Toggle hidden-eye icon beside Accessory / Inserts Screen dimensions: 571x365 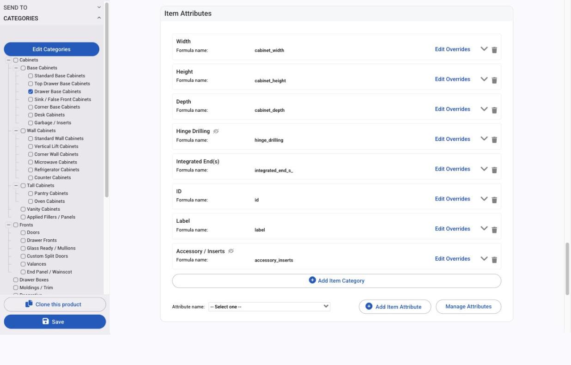click(231, 251)
